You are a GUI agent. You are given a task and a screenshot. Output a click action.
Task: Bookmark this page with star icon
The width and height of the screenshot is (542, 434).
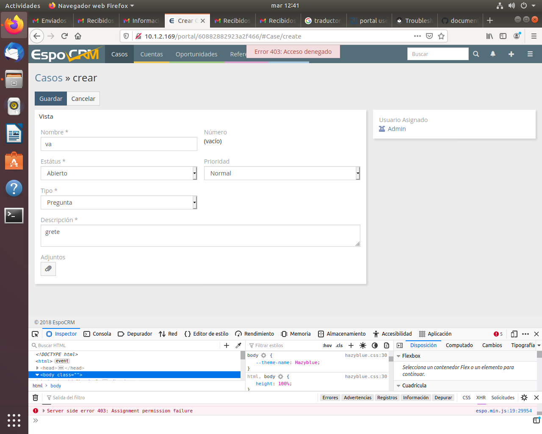pos(441,36)
